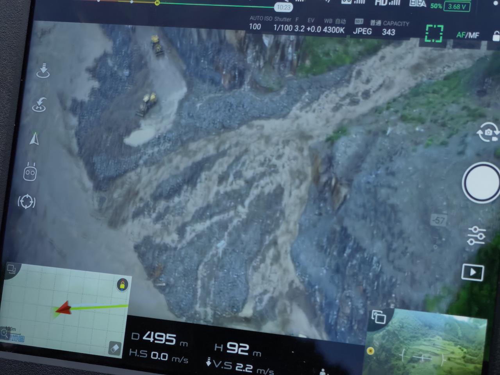Switch between photo and video mode

487,132
